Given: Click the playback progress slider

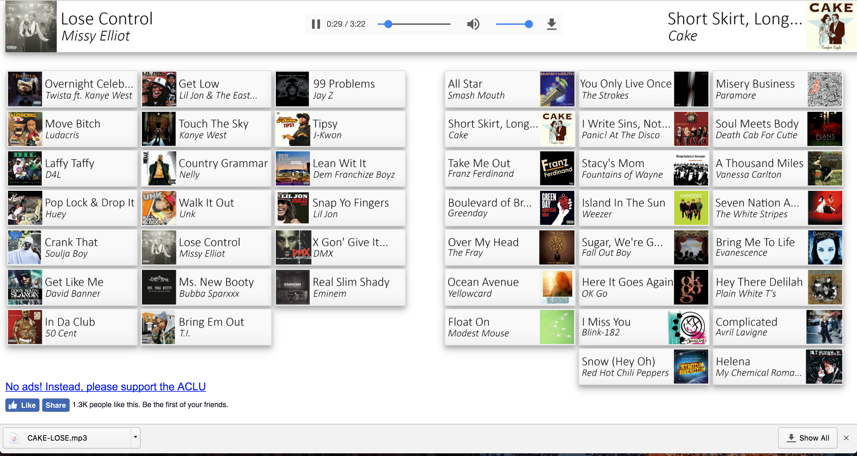Looking at the screenshot, I should [x=414, y=24].
